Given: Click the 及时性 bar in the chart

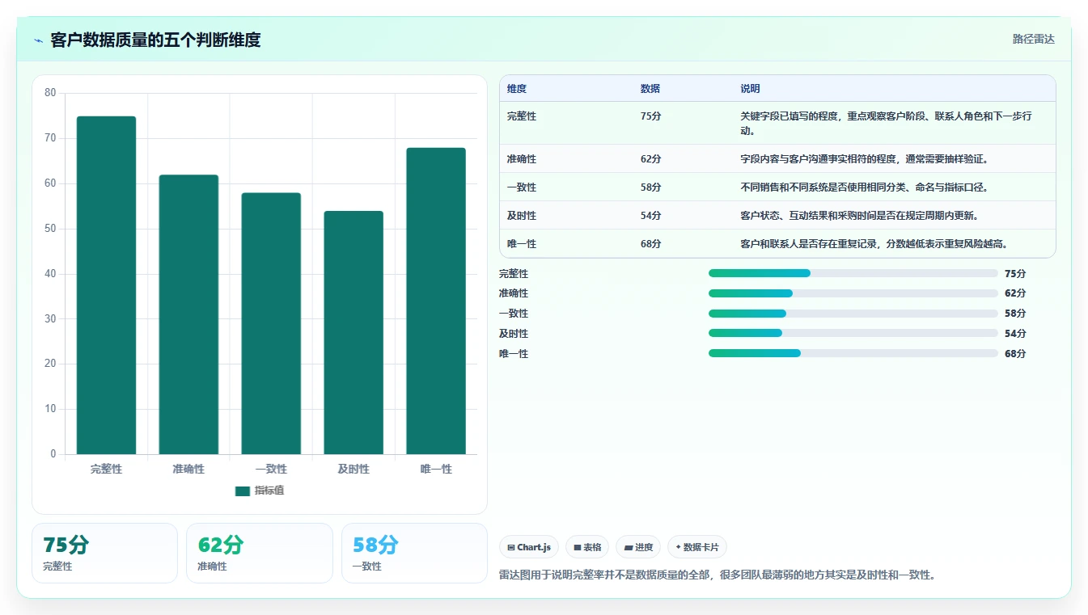Looking at the screenshot, I should [x=353, y=333].
